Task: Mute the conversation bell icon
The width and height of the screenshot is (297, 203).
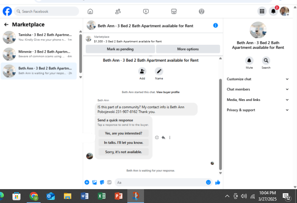Action: 249,61
